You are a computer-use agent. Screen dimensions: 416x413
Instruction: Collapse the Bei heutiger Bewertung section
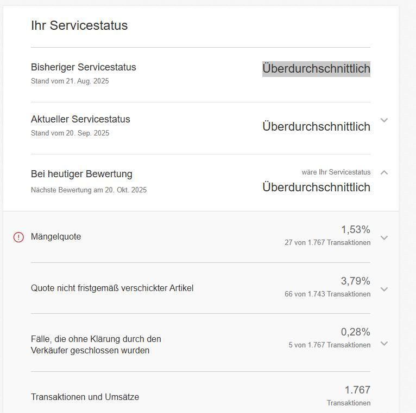tap(384, 172)
